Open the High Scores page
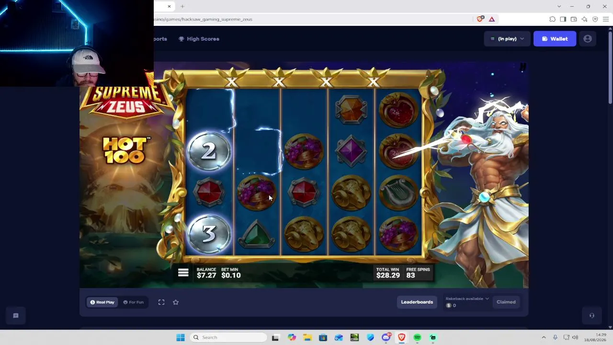 pos(199,39)
